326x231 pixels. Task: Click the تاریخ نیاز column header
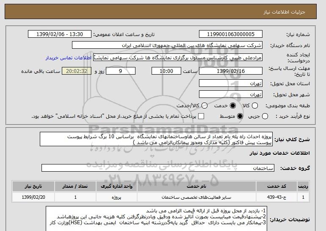pos(33,186)
